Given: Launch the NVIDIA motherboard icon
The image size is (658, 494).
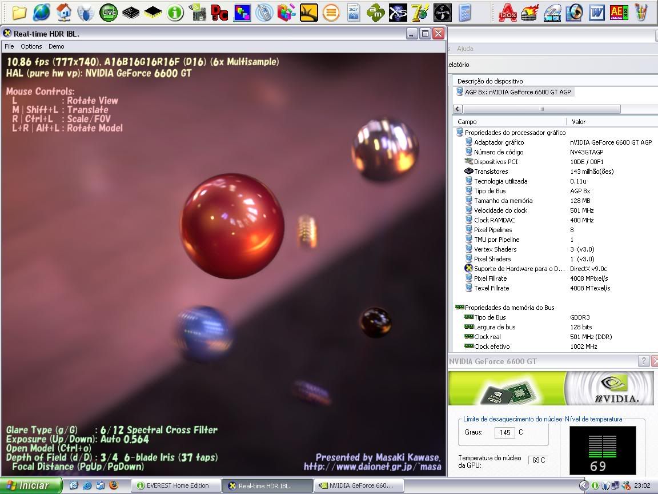Looking at the screenshot, I should tap(197, 12).
